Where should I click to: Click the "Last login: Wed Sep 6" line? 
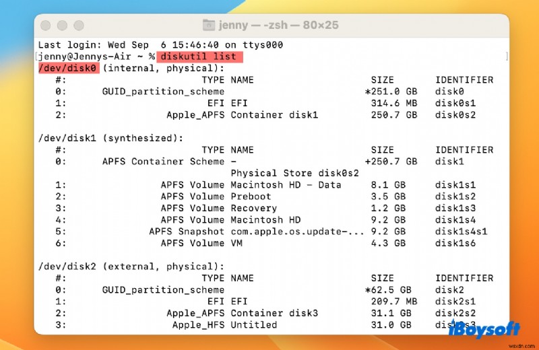pos(160,45)
